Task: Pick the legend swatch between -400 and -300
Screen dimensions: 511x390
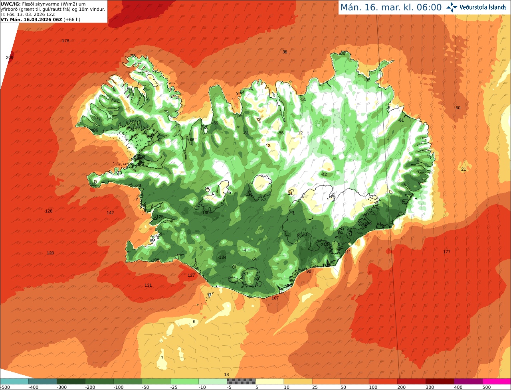Action: coord(42,381)
